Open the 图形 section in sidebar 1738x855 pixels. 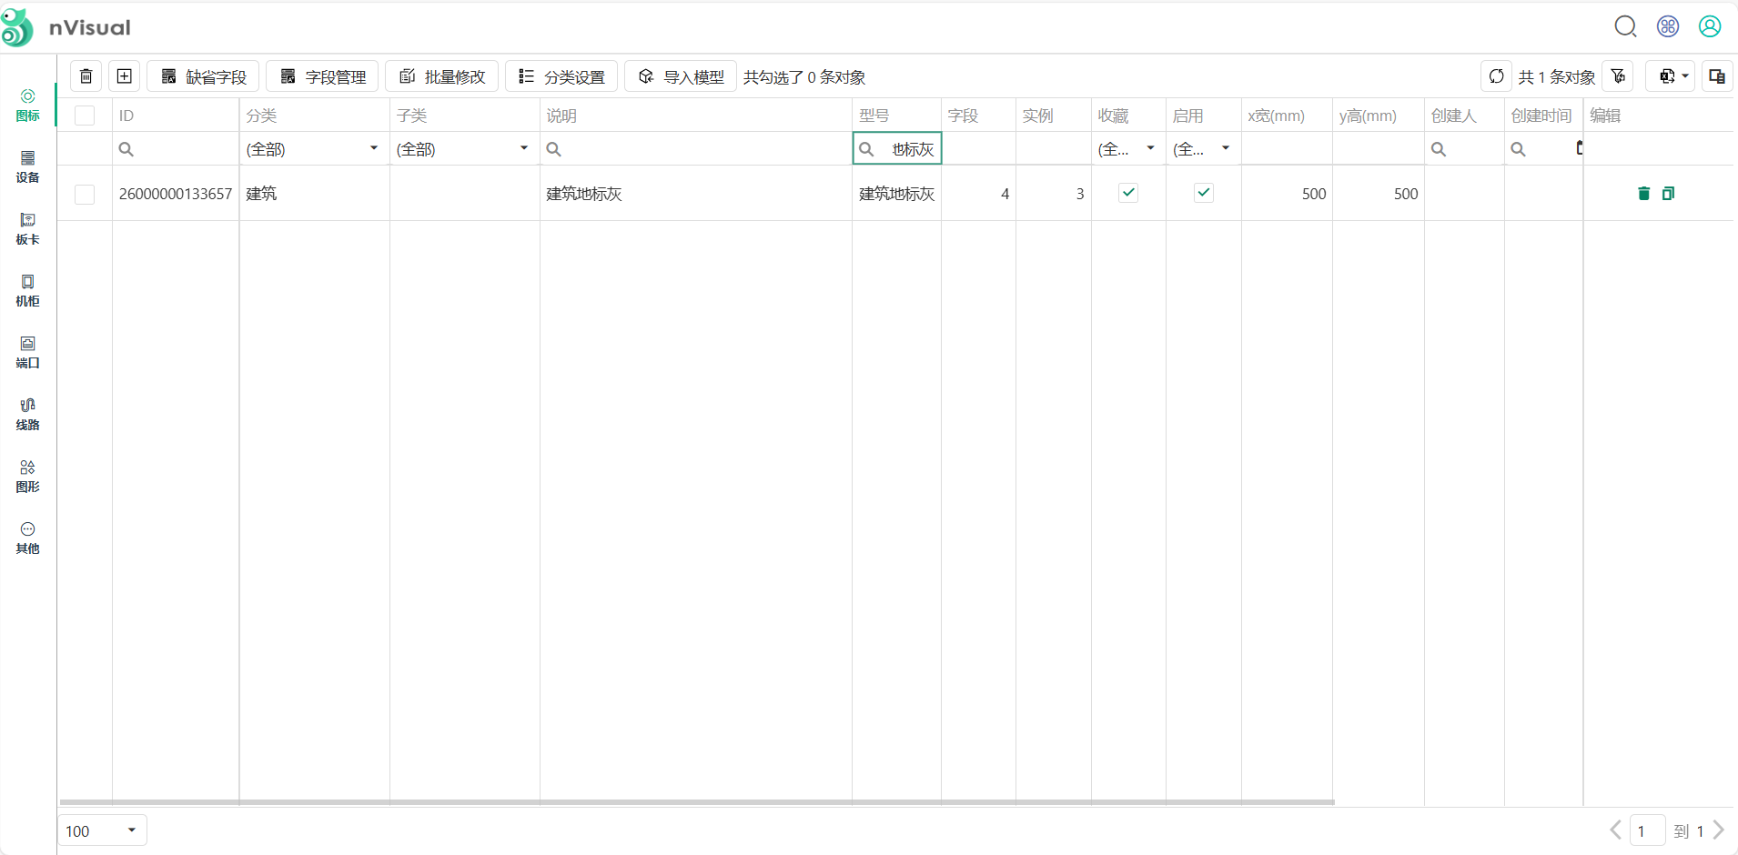pos(28,477)
